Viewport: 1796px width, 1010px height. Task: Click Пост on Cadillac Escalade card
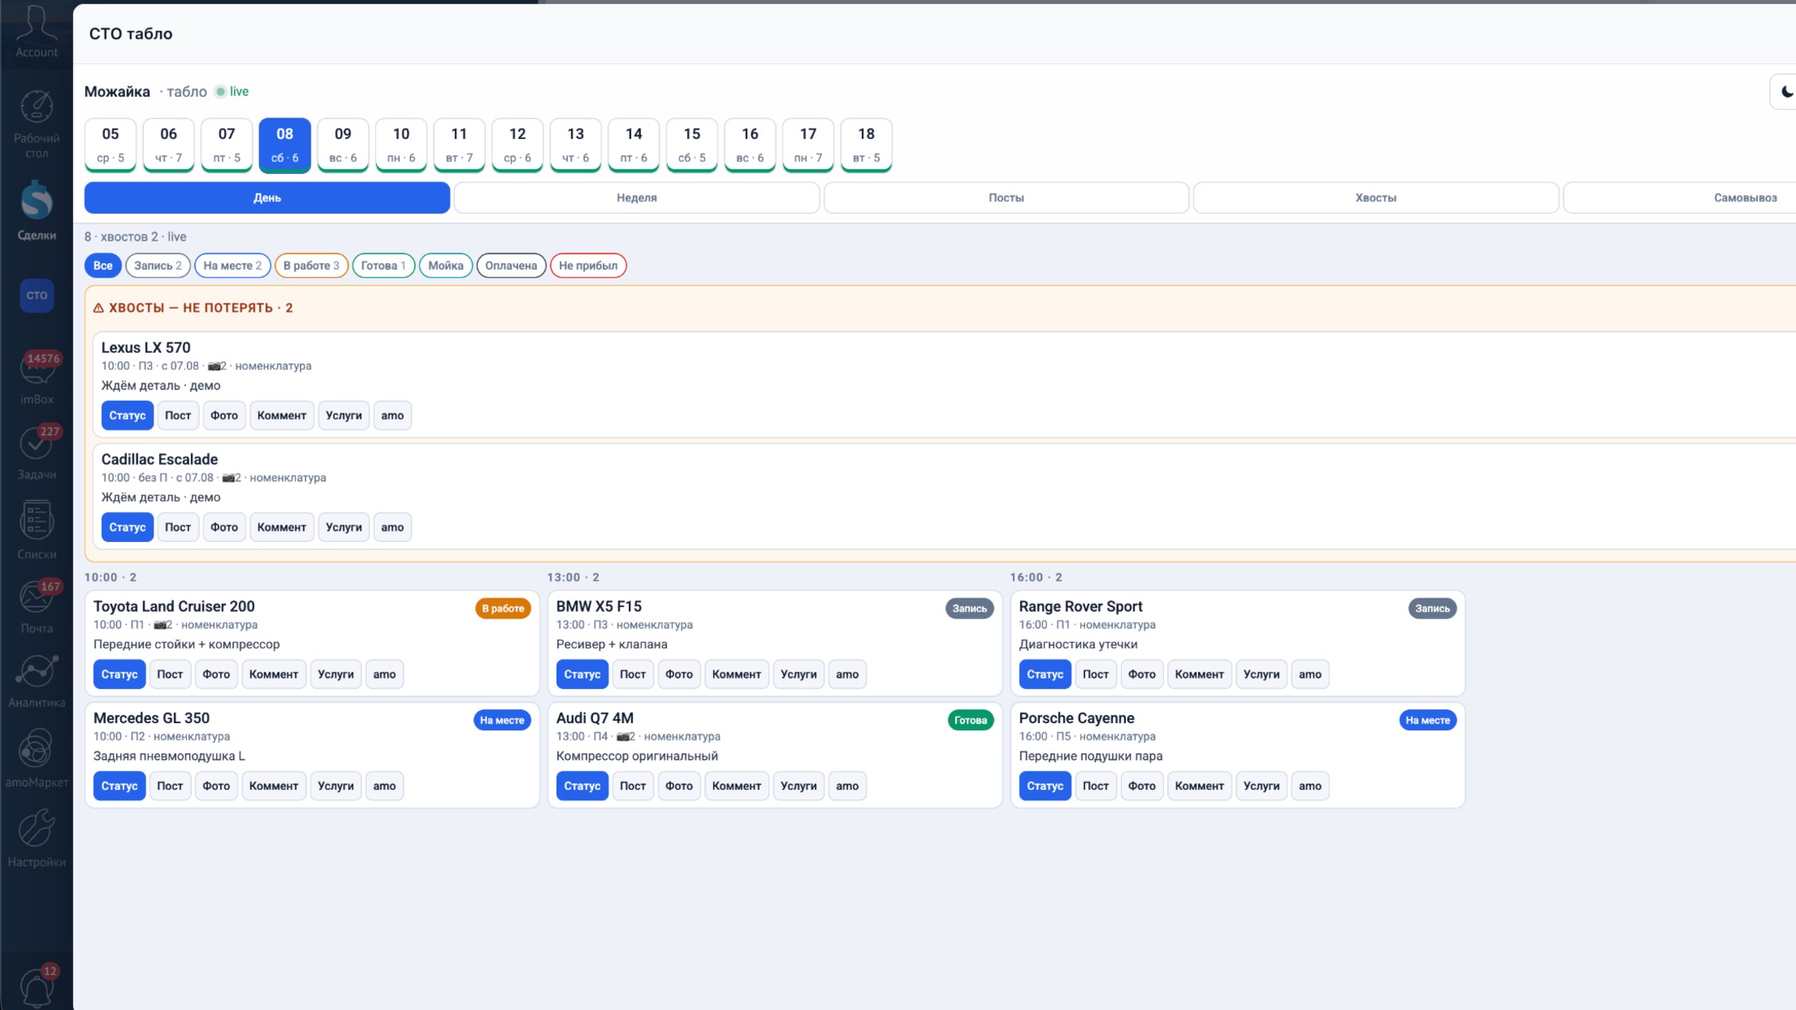[178, 527]
